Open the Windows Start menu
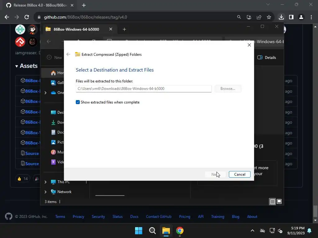 coord(139,231)
